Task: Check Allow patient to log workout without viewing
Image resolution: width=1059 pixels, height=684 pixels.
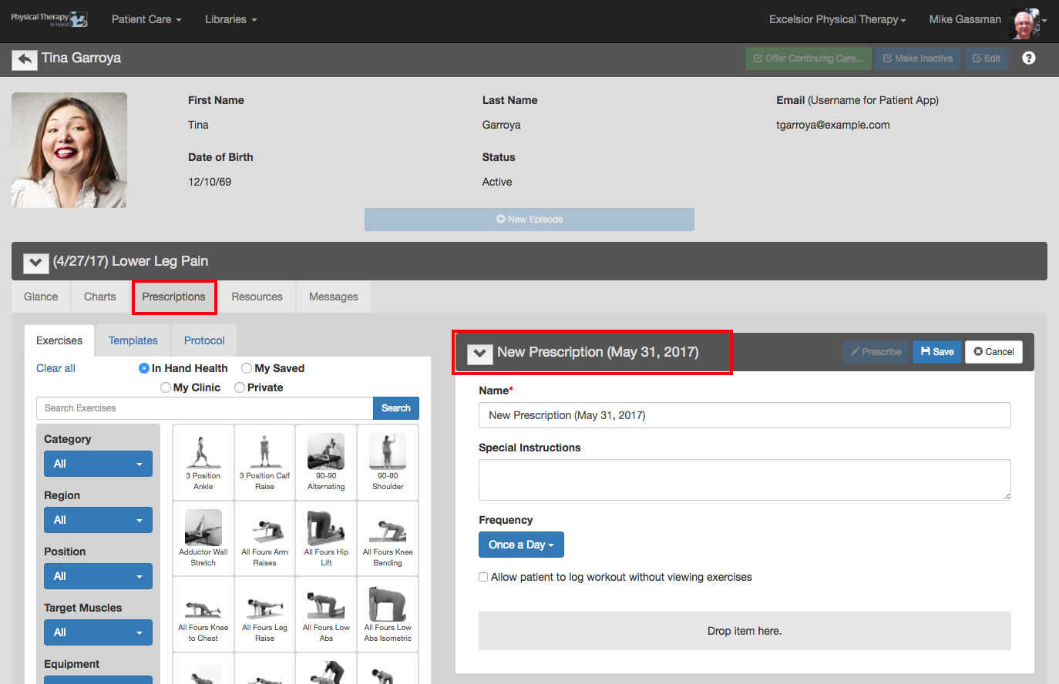Action: [483, 577]
